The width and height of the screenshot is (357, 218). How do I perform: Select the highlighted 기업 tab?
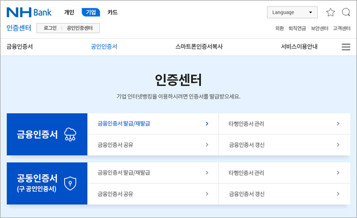pyautogui.click(x=91, y=12)
